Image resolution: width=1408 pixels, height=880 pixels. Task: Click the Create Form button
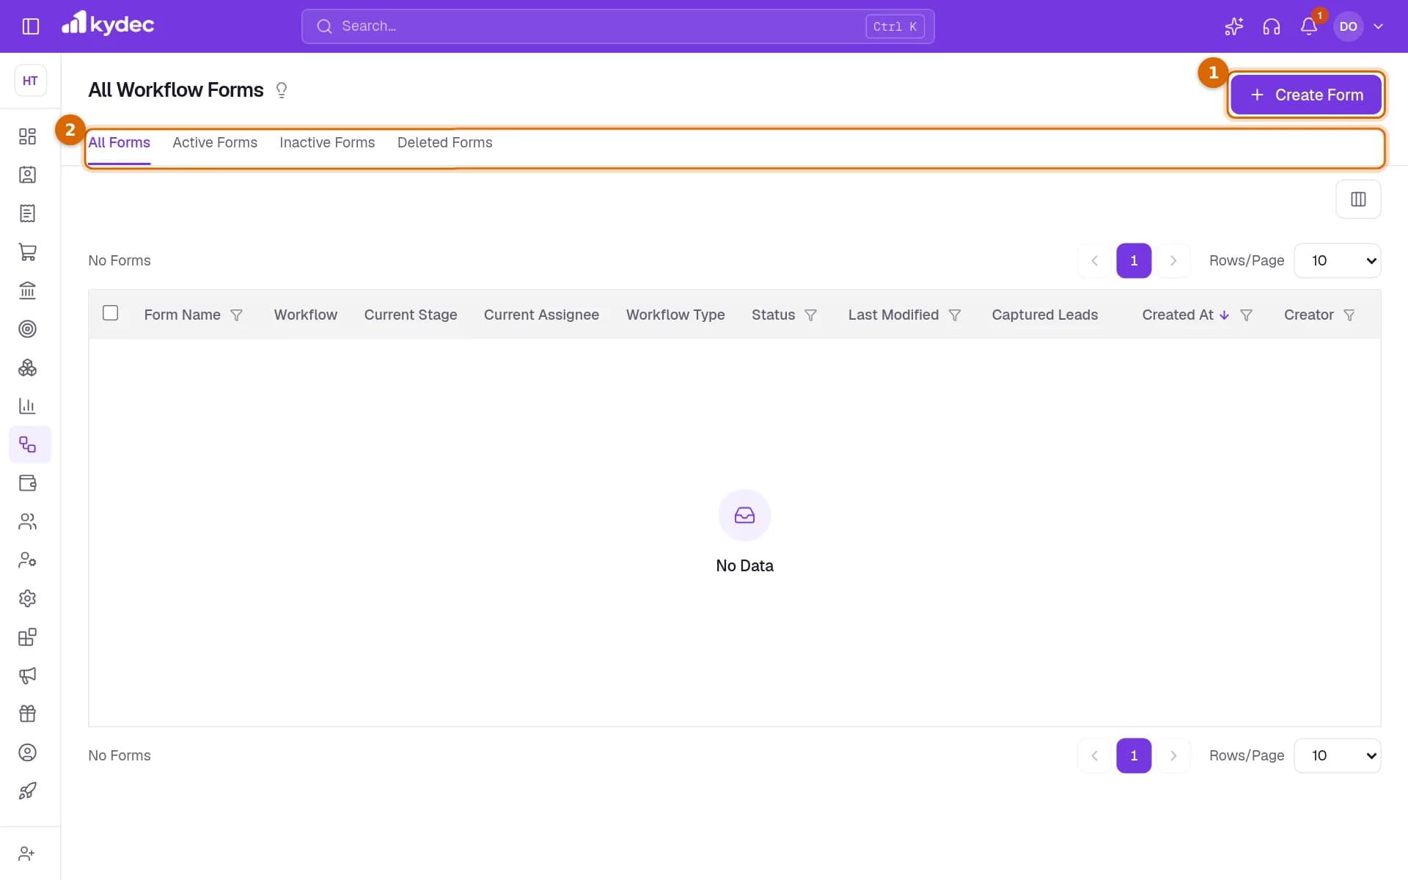pos(1306,95)
